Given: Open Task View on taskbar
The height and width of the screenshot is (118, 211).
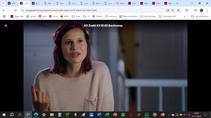Looking at the screenshot, I should (x=20, y=115).
